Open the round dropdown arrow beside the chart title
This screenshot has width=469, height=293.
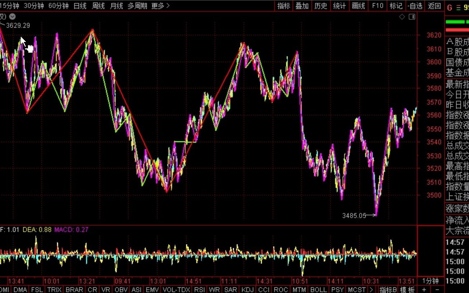click(x=12, y=16)
